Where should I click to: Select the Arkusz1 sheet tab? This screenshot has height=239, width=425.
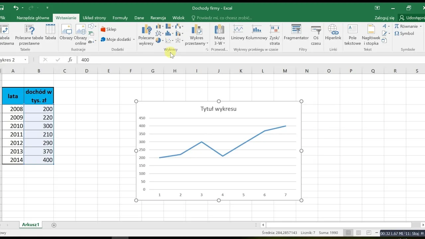31,225
